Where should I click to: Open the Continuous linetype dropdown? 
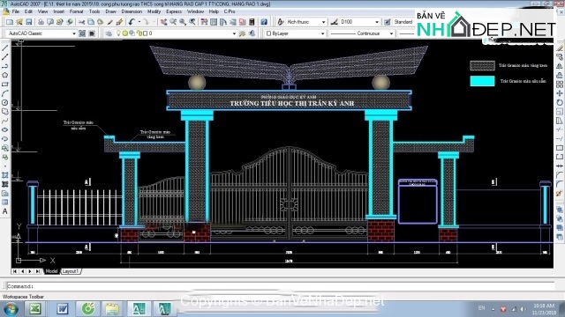pyautogui.click(x=391, y=33)
